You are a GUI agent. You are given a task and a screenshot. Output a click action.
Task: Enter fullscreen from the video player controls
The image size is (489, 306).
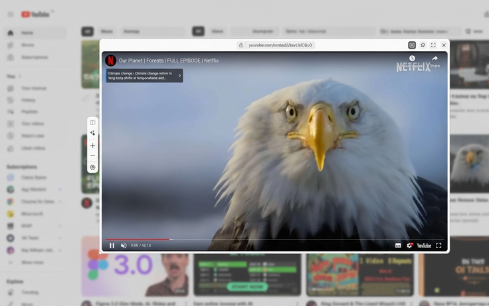click(439, 245)
